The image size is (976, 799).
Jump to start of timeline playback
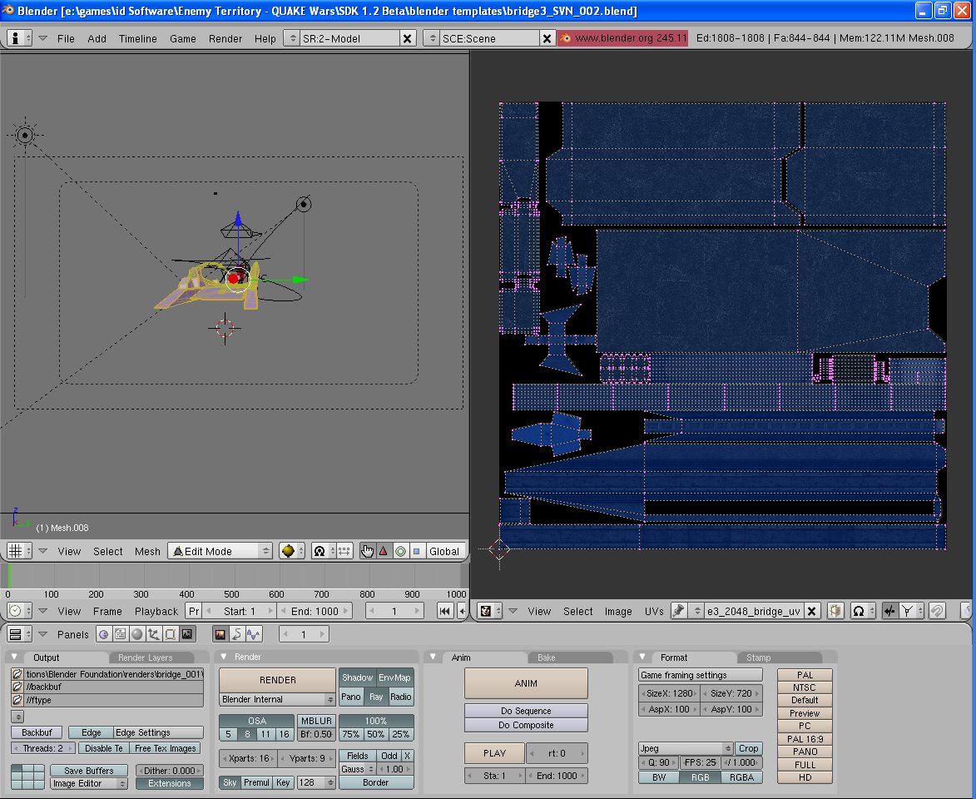(444, 611)
